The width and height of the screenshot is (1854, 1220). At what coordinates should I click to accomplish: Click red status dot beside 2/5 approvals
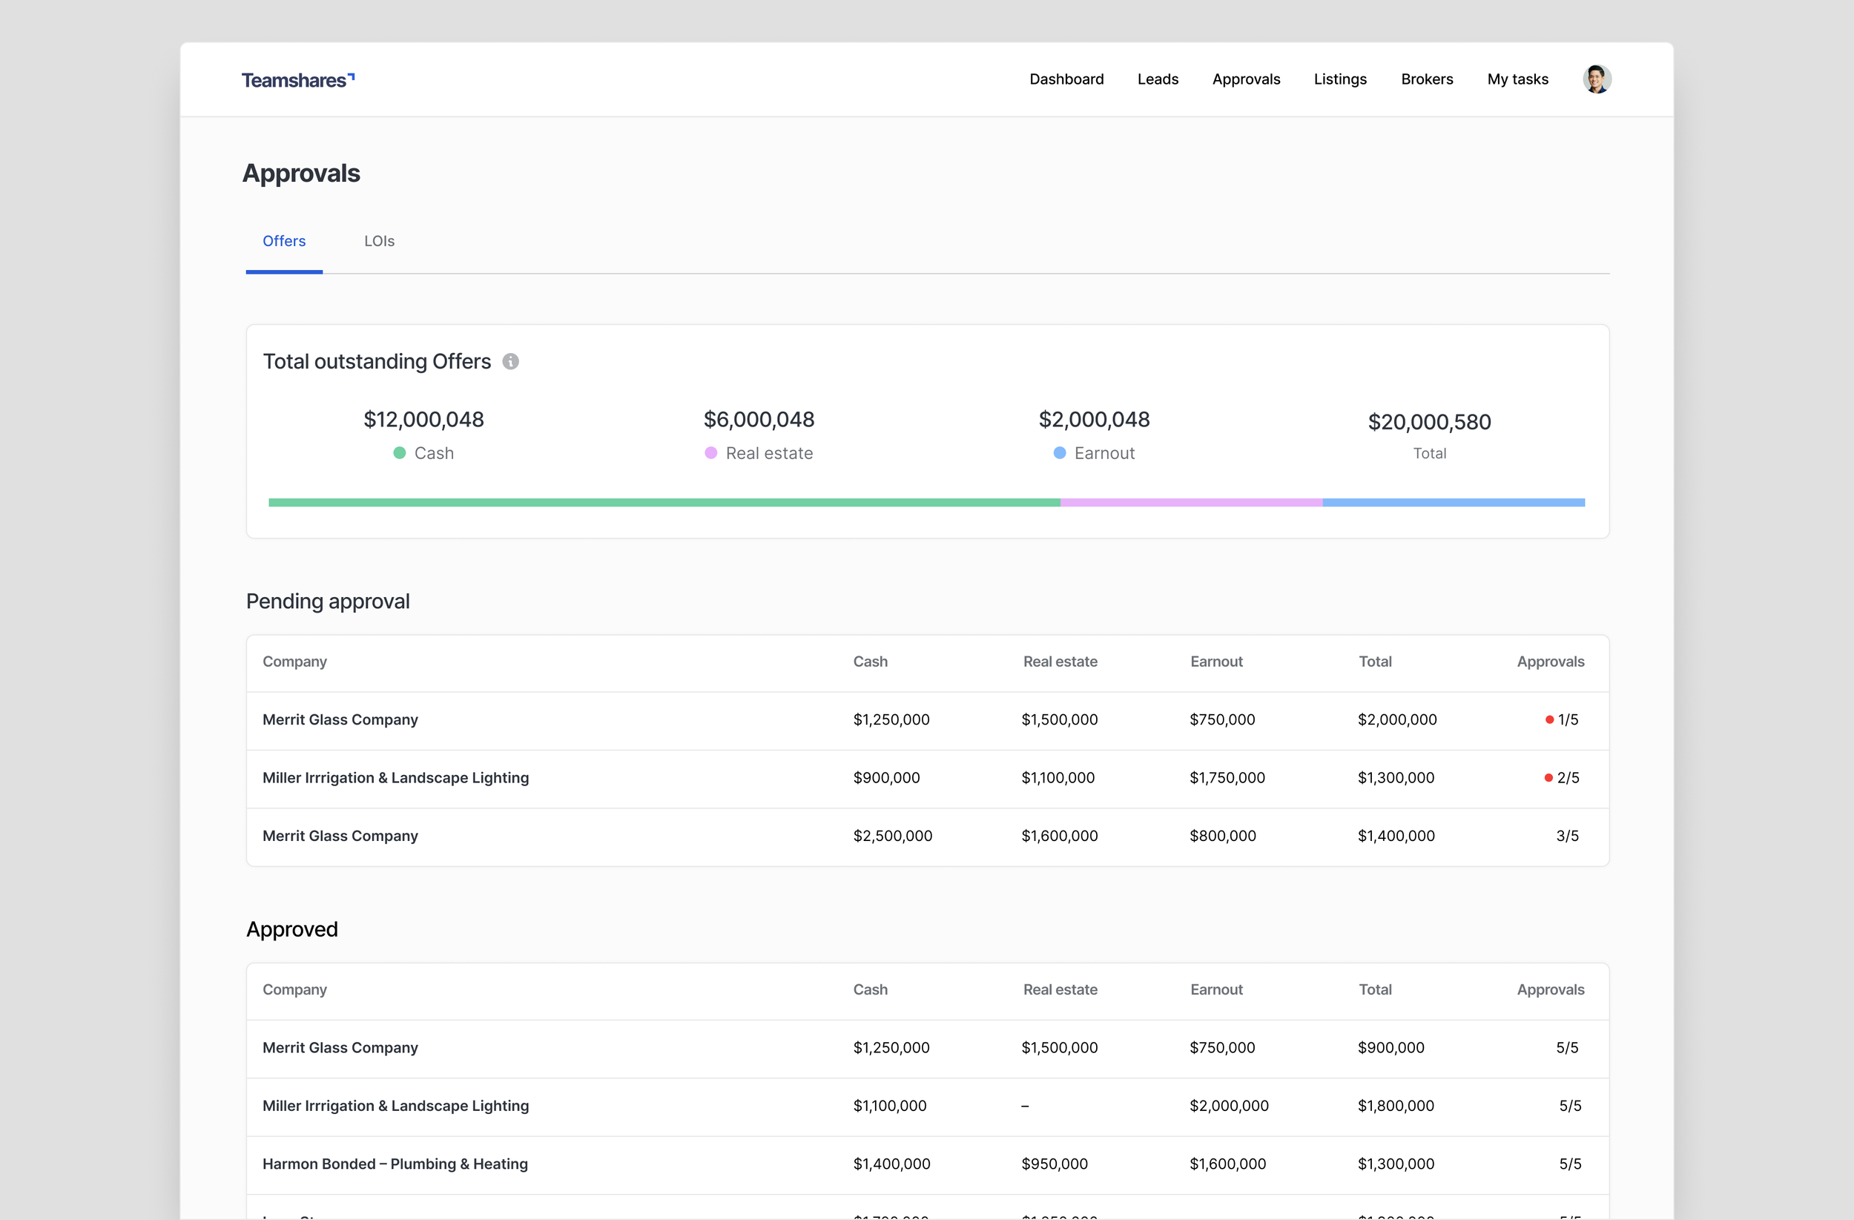[1548, 778]
